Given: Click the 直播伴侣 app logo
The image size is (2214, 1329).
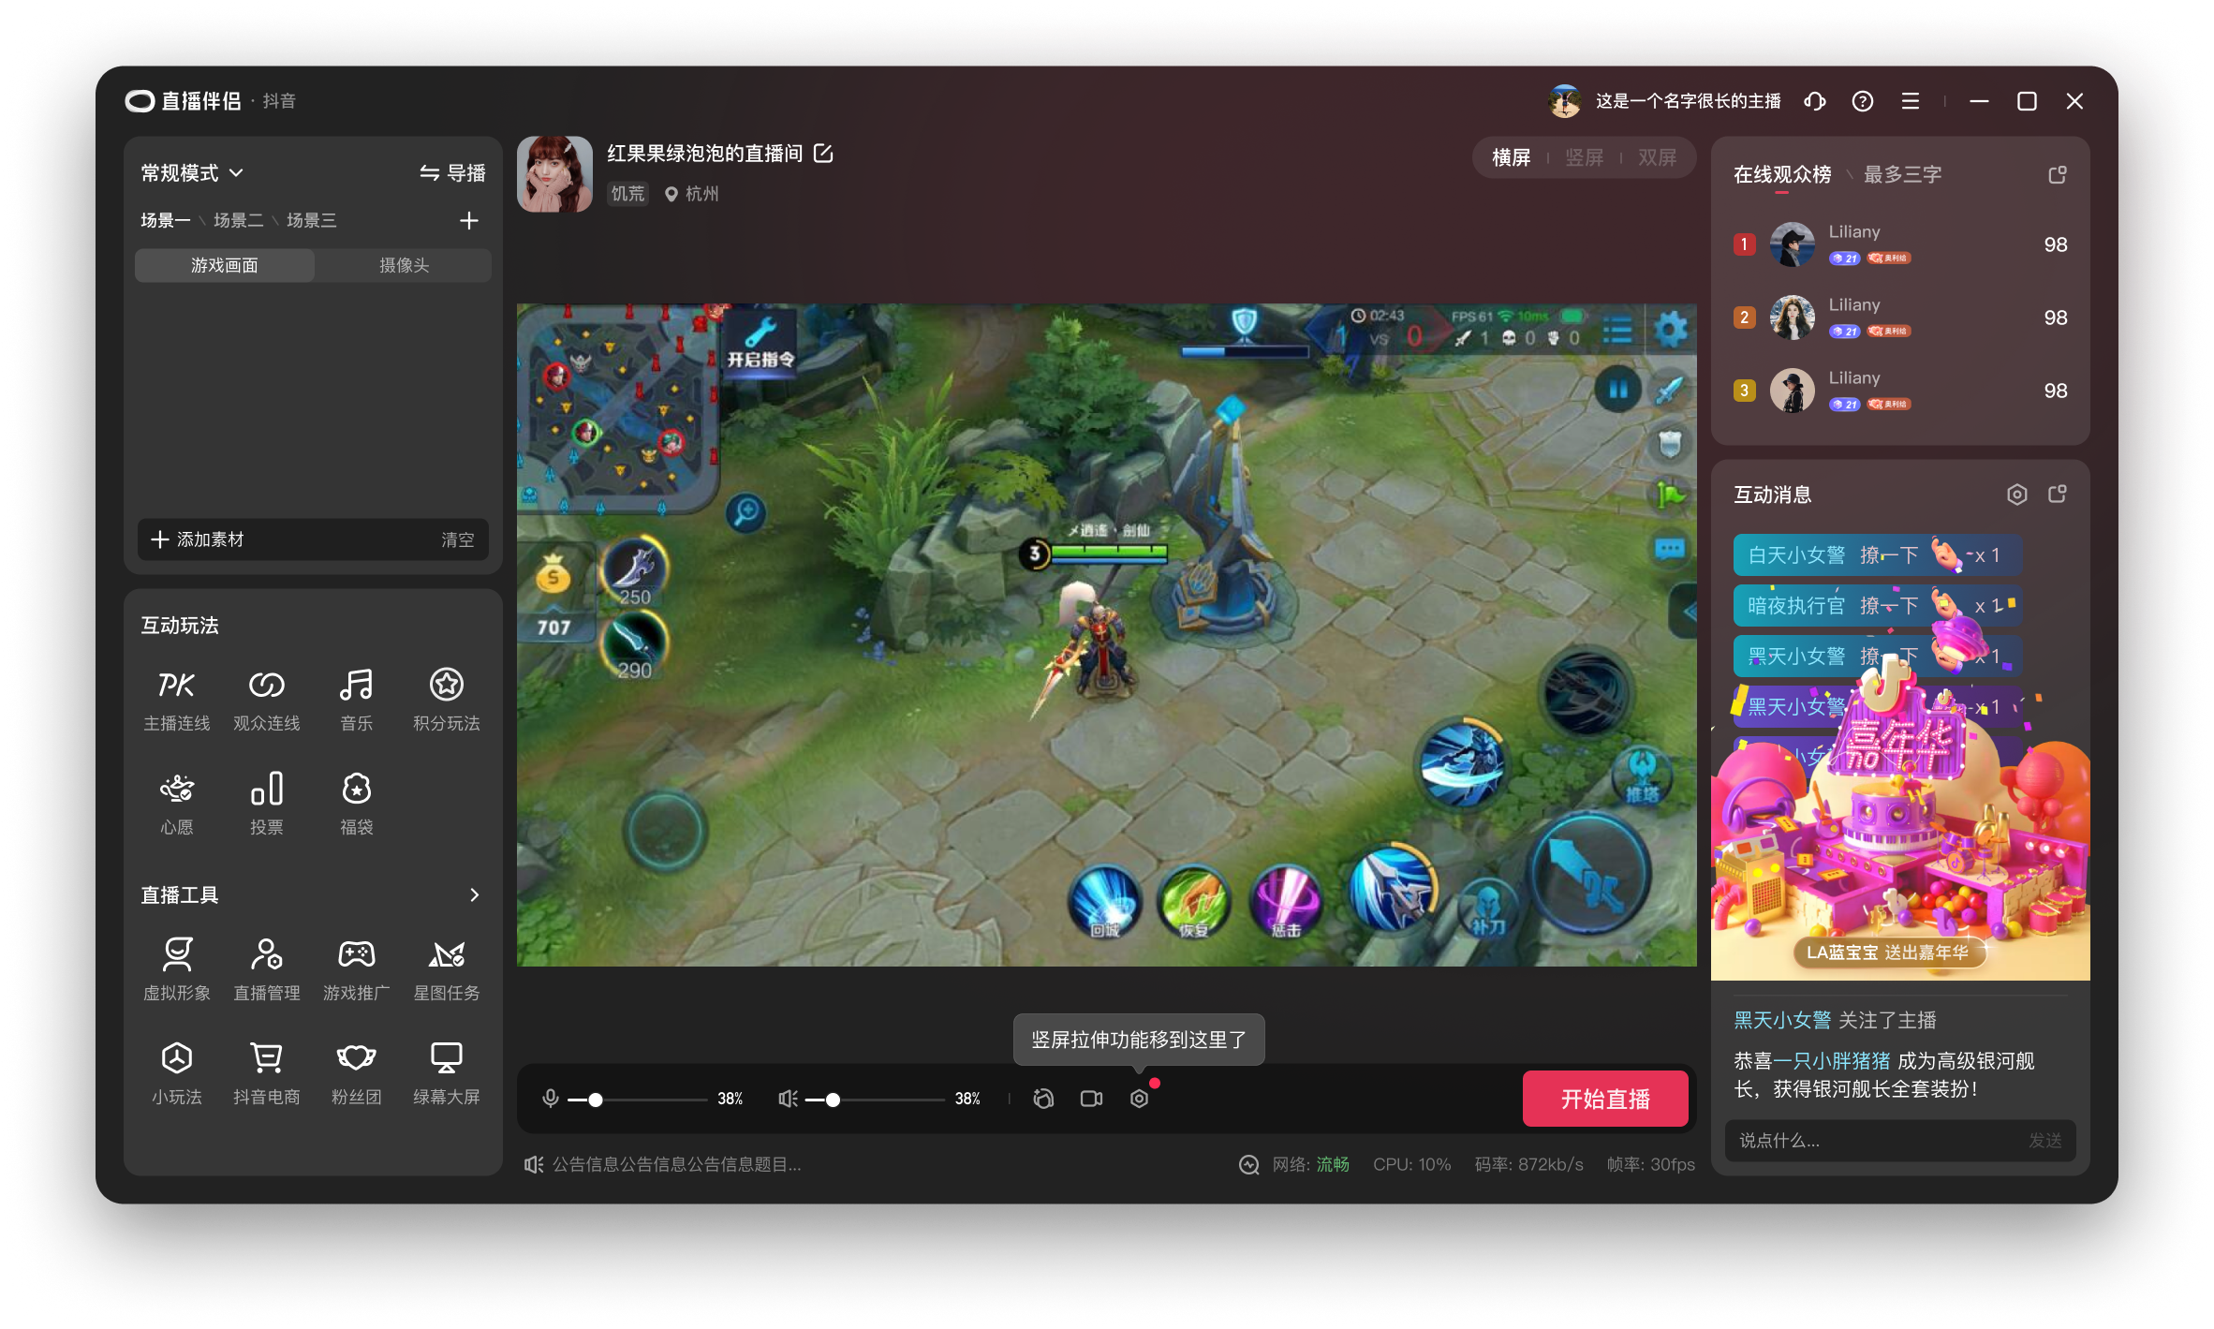Looking at the screenshot, I should click(183, 101).
